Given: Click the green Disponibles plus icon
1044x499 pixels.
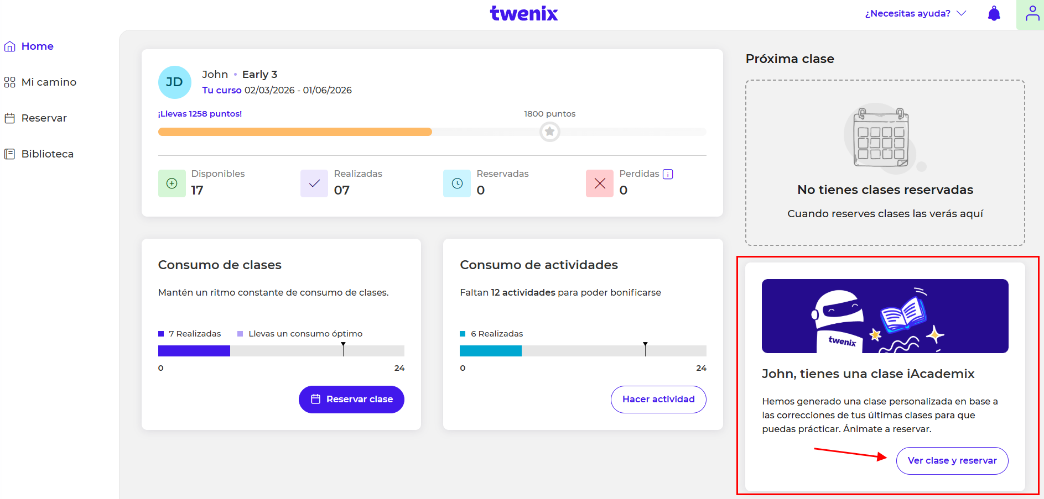Looking at the screenshot, I should click(172, 183).
